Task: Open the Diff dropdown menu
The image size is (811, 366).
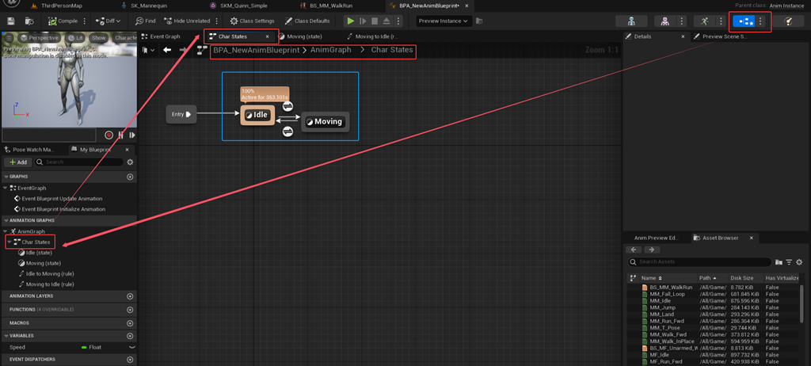Action: point(108,21)
